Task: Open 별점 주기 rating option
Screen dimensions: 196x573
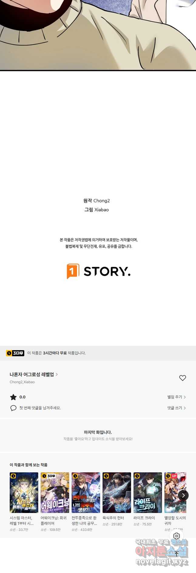Action: (177, 397)
